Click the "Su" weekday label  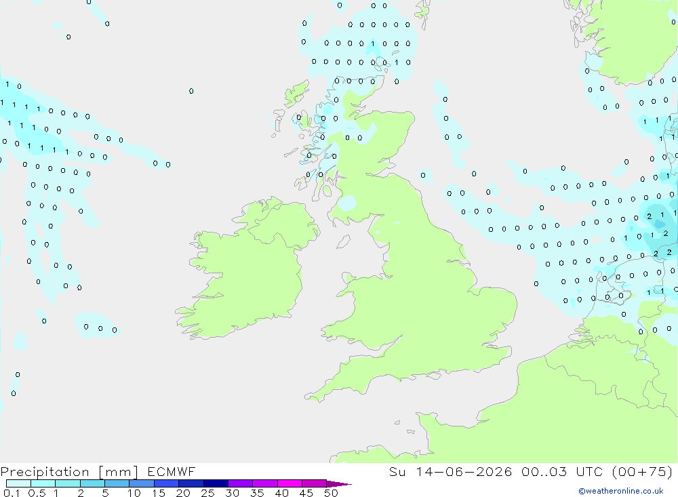(x=397, y=471)
